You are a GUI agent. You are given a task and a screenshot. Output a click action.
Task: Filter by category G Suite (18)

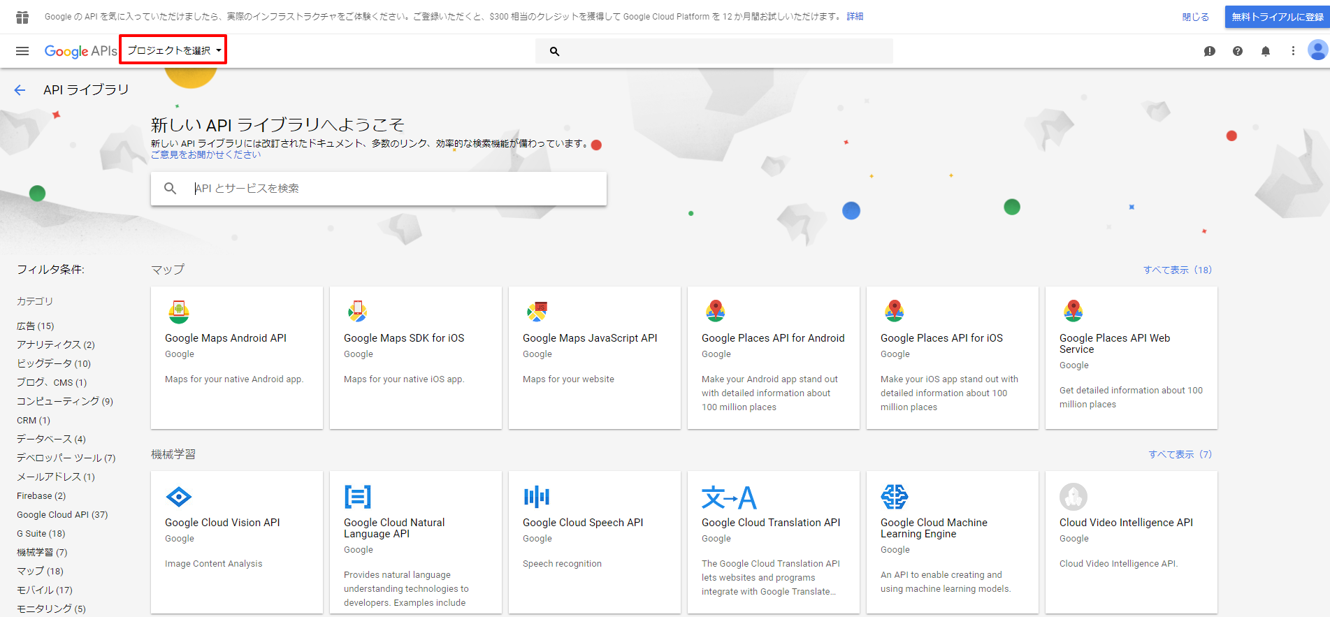(41, 533)
